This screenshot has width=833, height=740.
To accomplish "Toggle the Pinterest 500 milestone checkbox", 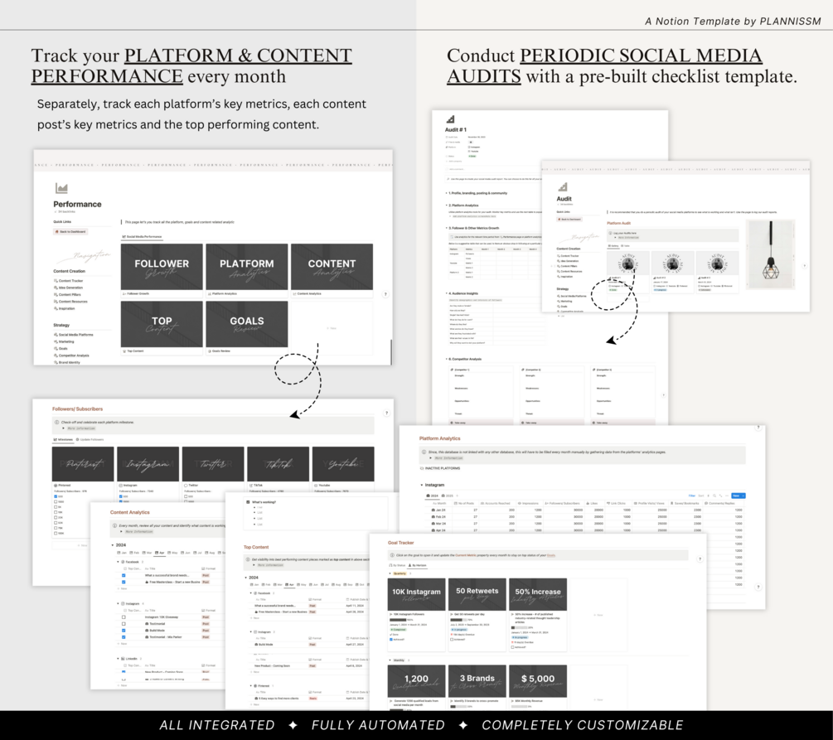I will click(x=56, y=496).
